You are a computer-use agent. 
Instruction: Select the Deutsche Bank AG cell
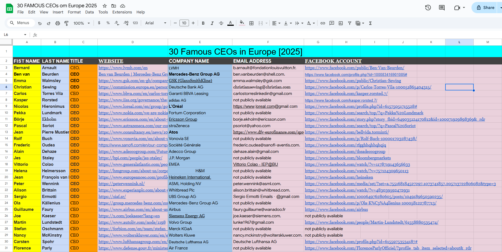point(200,87)
